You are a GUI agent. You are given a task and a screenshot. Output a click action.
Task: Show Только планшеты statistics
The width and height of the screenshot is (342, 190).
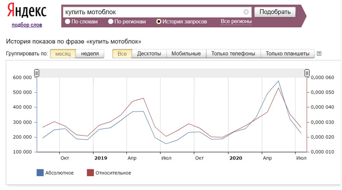click(x=288, y=54)
